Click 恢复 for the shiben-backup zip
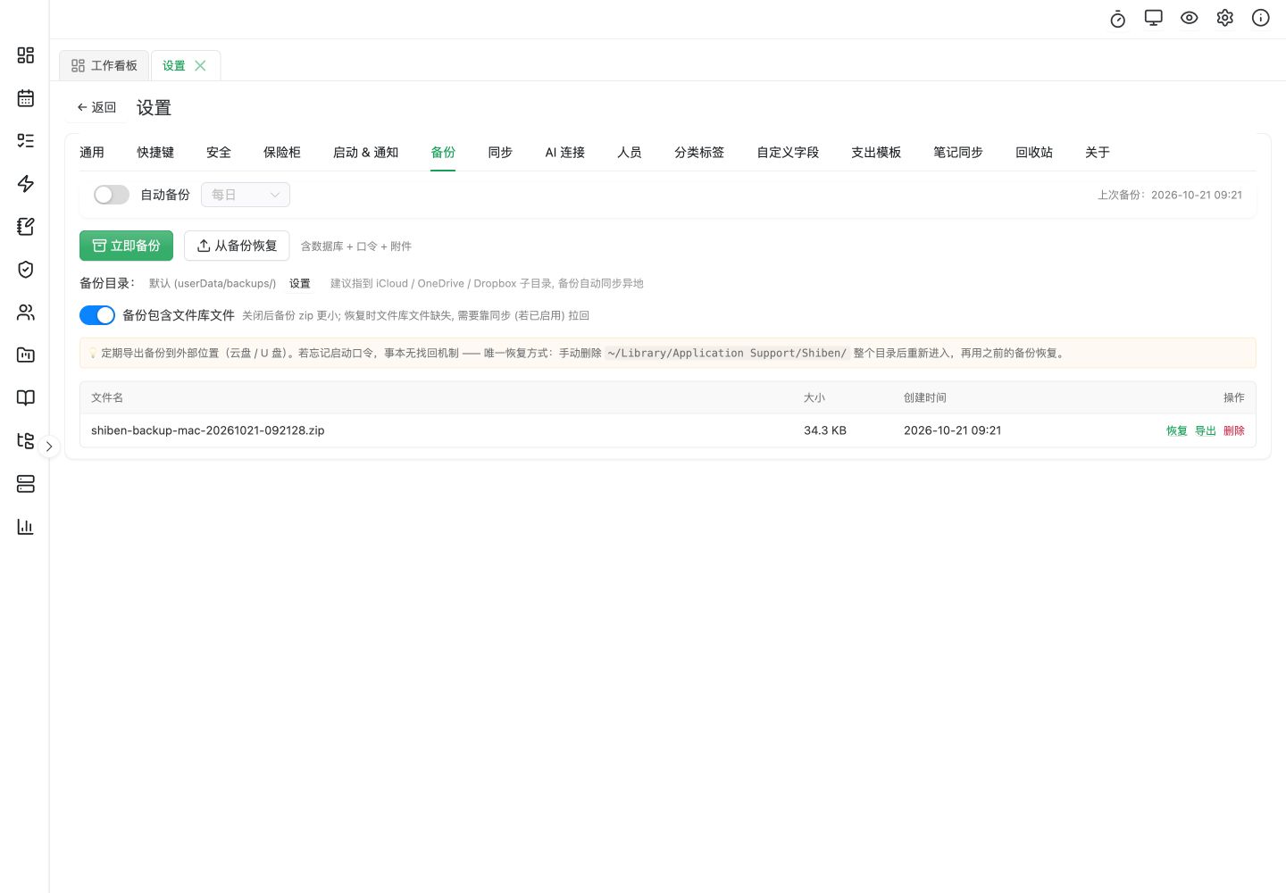The width and height of the screenshot is (1286, 893). 1177,431
